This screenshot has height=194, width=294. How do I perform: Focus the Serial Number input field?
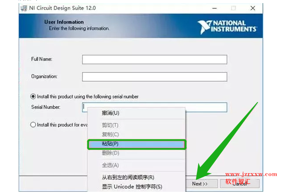click(154, 107)
